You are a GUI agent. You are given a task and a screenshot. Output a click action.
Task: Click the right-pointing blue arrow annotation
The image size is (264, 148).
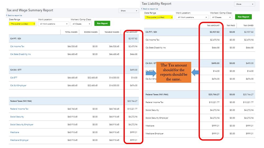151,73
